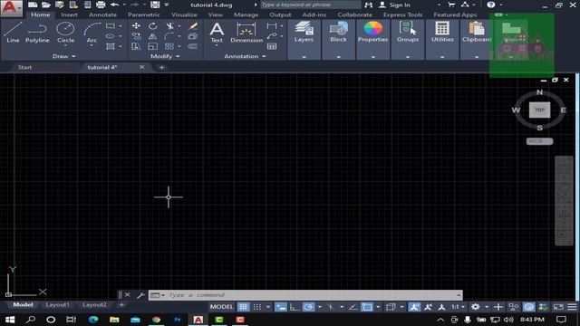Screen dimensions: 580x326
Task: Add a new drawing tab with plus
Action: click(161, 67)
